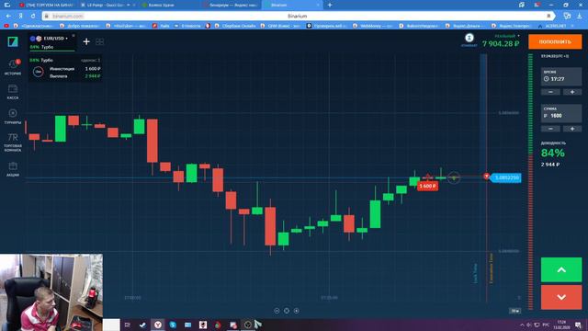Open the История sidebar icon
This screenshot has width=588, height=331.
[13, 67]
